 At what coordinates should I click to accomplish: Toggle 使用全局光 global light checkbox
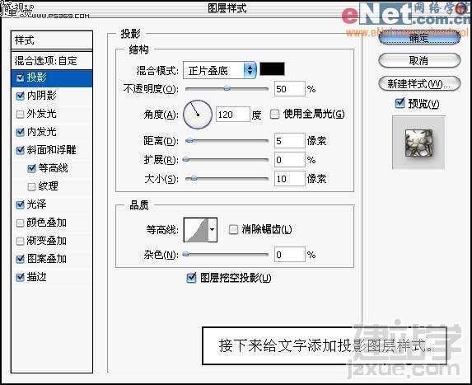point(274,114)
